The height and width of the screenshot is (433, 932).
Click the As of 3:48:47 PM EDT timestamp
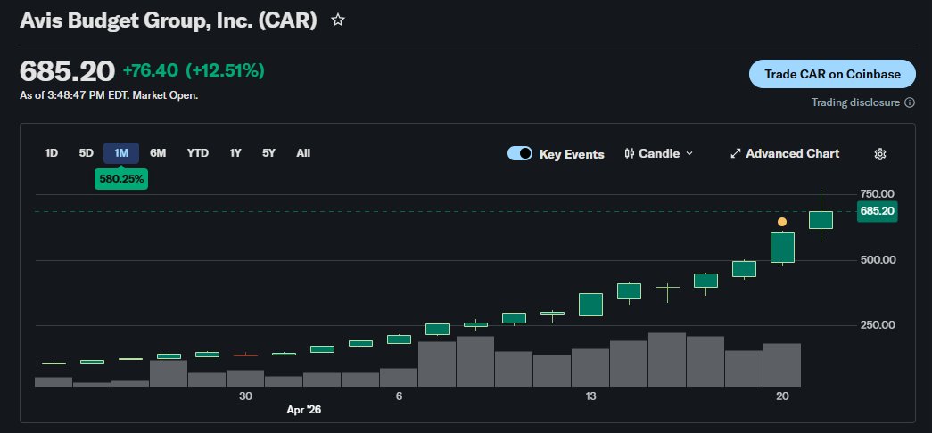coord(109,95)
